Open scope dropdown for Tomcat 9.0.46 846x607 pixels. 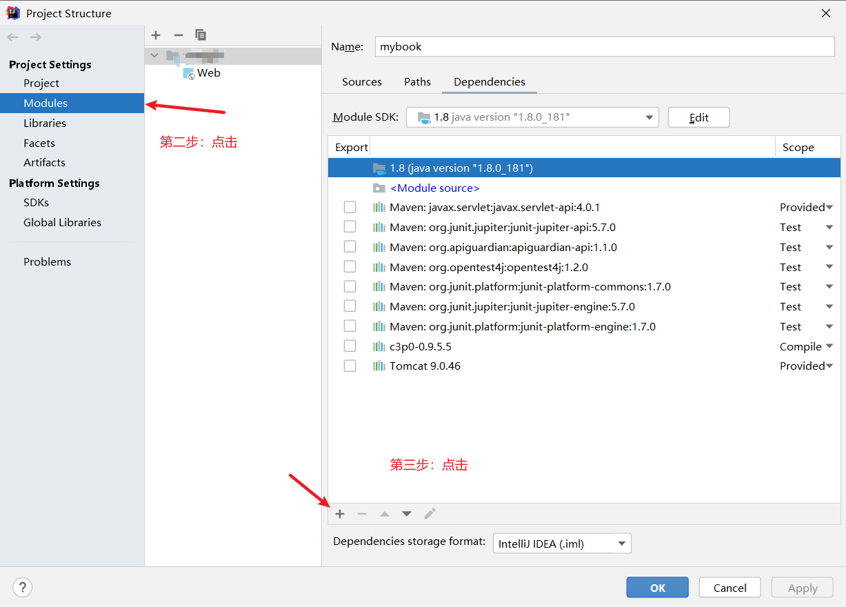pos(829,366)
